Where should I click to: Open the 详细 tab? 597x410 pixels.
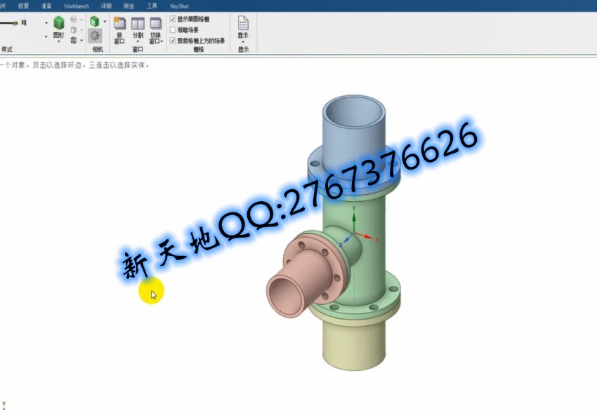106,6
